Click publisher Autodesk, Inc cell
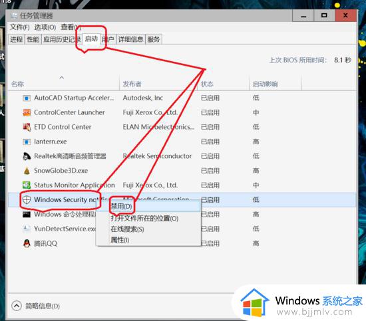Screen dimensions: 366x321 click(x=143, y=98)
